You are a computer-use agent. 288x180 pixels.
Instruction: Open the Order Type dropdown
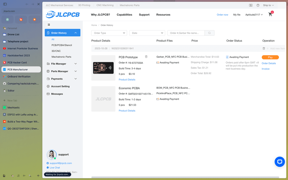point(109,33)
